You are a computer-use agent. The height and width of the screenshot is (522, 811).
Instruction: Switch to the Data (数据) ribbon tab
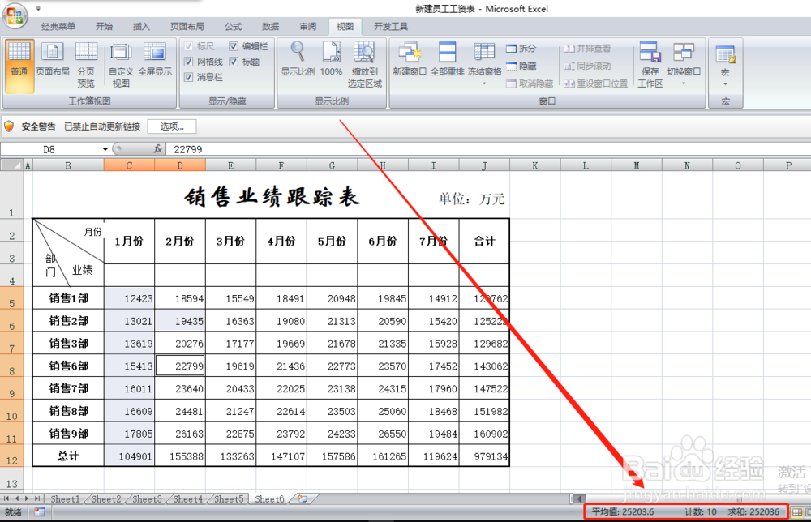270,25
